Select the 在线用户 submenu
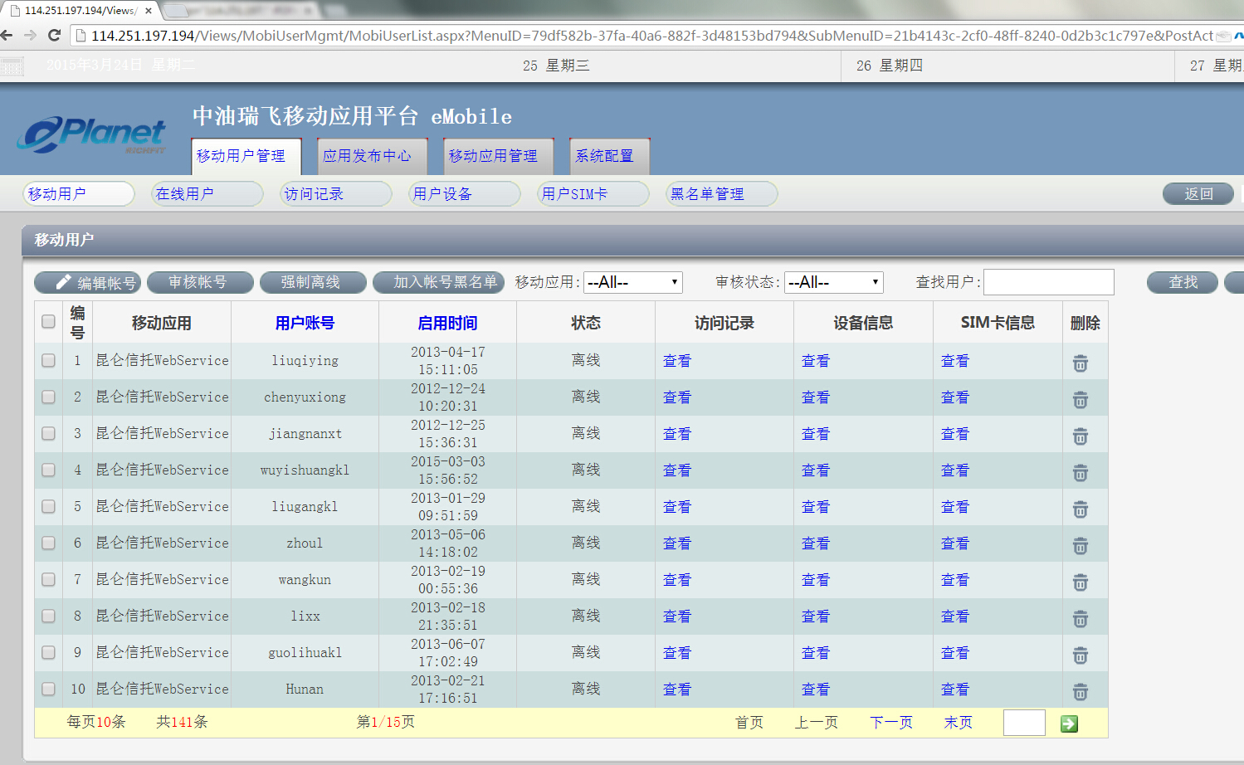Viewport: 1244px width, 765px height. point(207,193)
